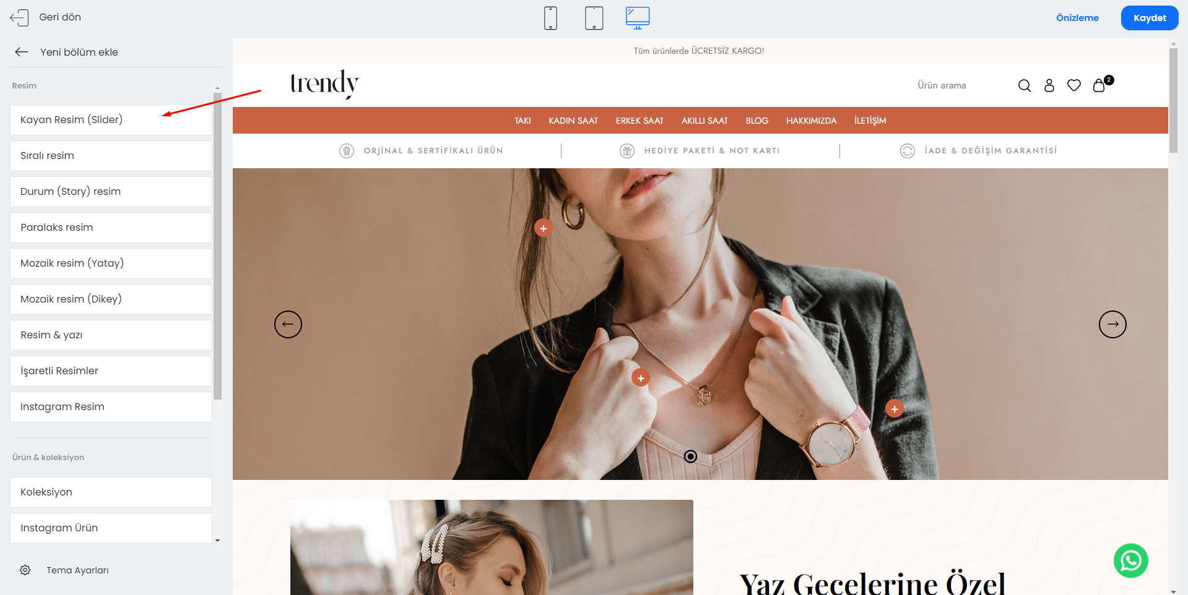Switch to tablet preview icon

click(x=594, y=18)
